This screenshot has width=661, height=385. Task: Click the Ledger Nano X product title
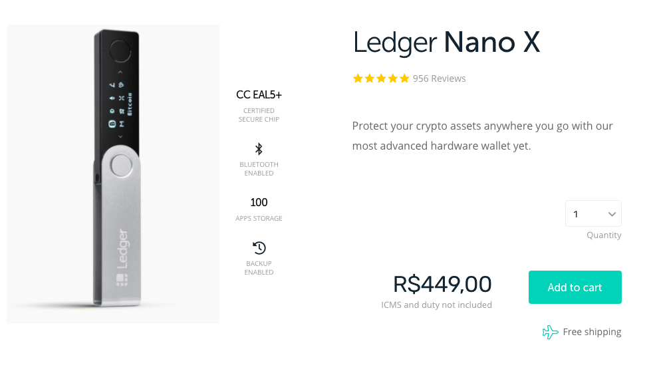click(446, 43)
